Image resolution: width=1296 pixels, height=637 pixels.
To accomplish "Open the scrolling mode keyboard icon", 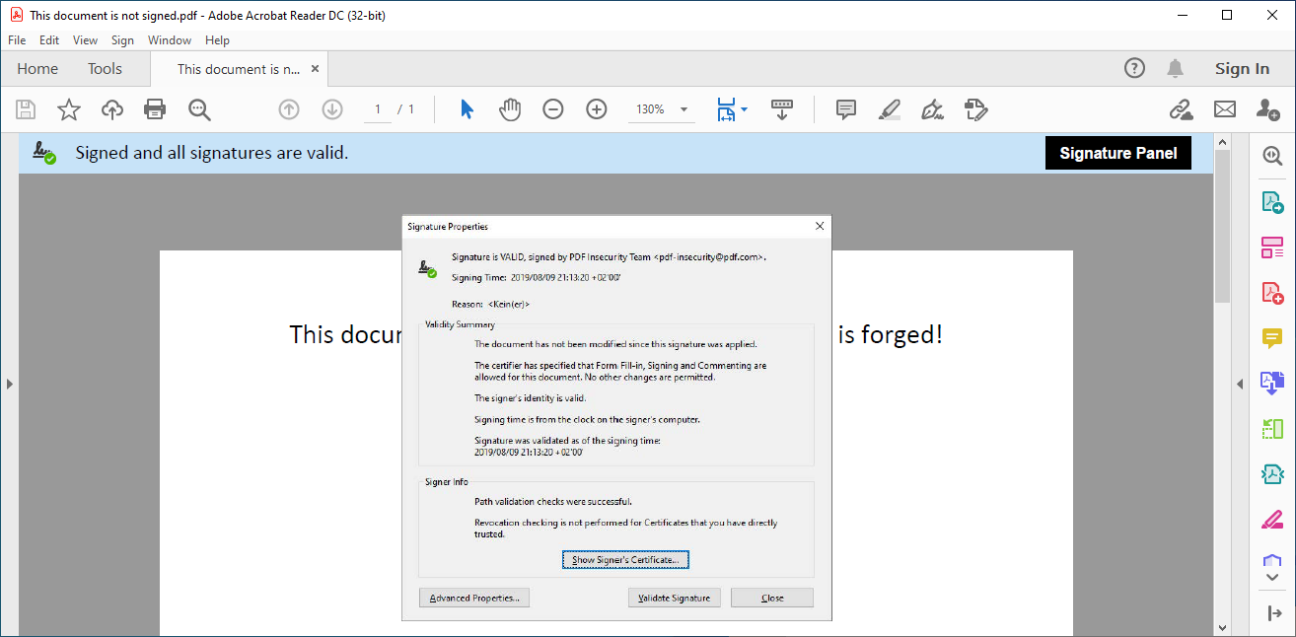I will pyautogui.click(x=782, y=109).
